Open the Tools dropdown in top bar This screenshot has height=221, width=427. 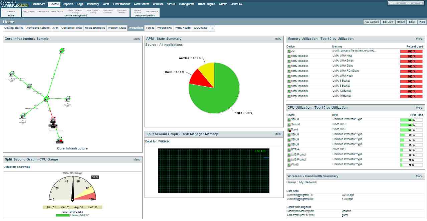[410, 3]
